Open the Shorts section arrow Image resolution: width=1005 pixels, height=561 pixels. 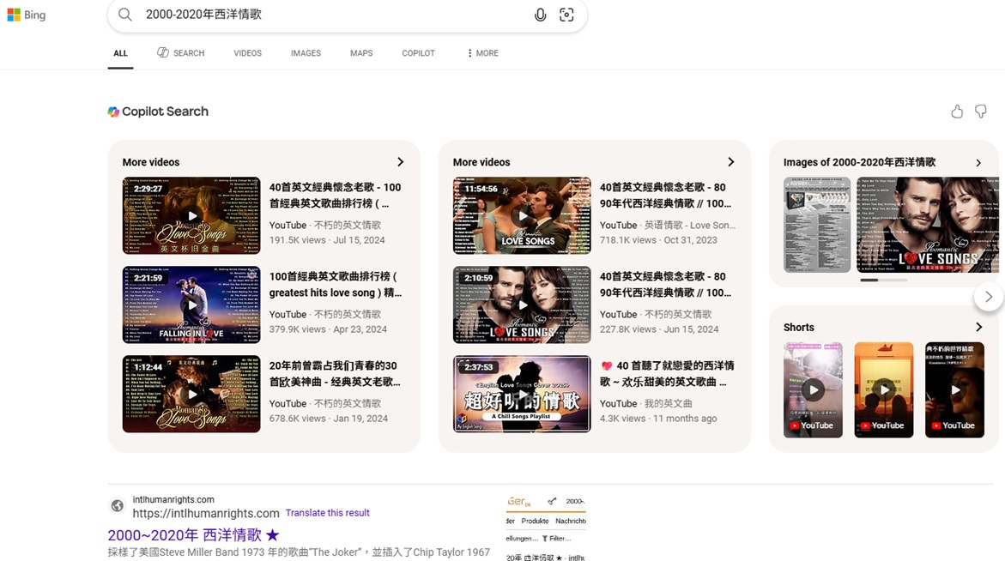[978, 327]
